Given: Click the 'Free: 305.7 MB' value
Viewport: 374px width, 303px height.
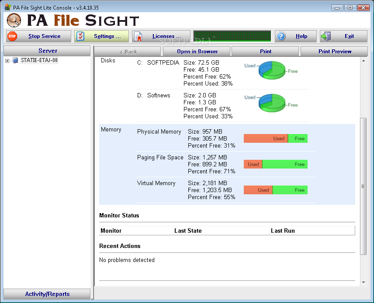Looking at the screenshot, I should [x=207, y=138].
